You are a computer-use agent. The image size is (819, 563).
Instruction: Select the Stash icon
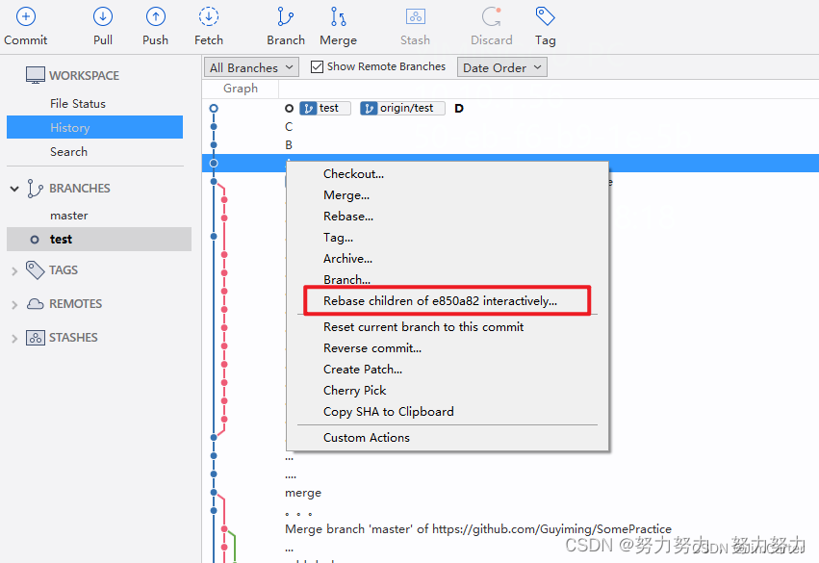click(x=415, y=26)
